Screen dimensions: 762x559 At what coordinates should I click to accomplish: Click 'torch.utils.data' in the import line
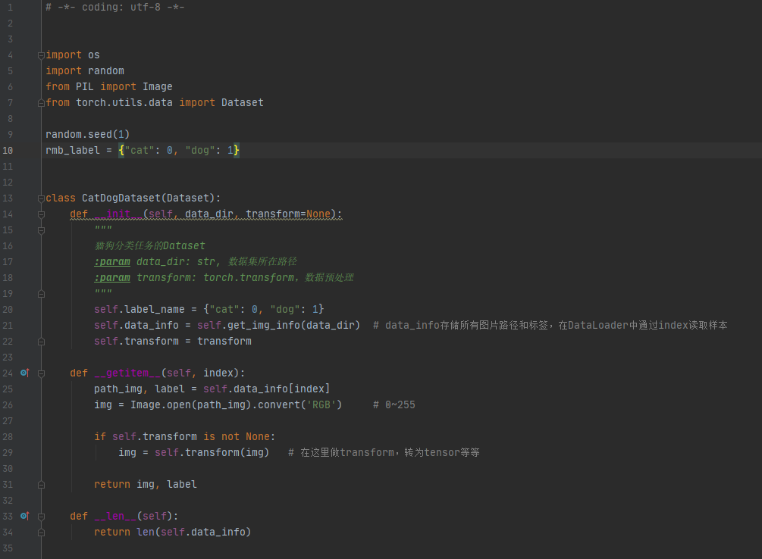tap(124, 102)
